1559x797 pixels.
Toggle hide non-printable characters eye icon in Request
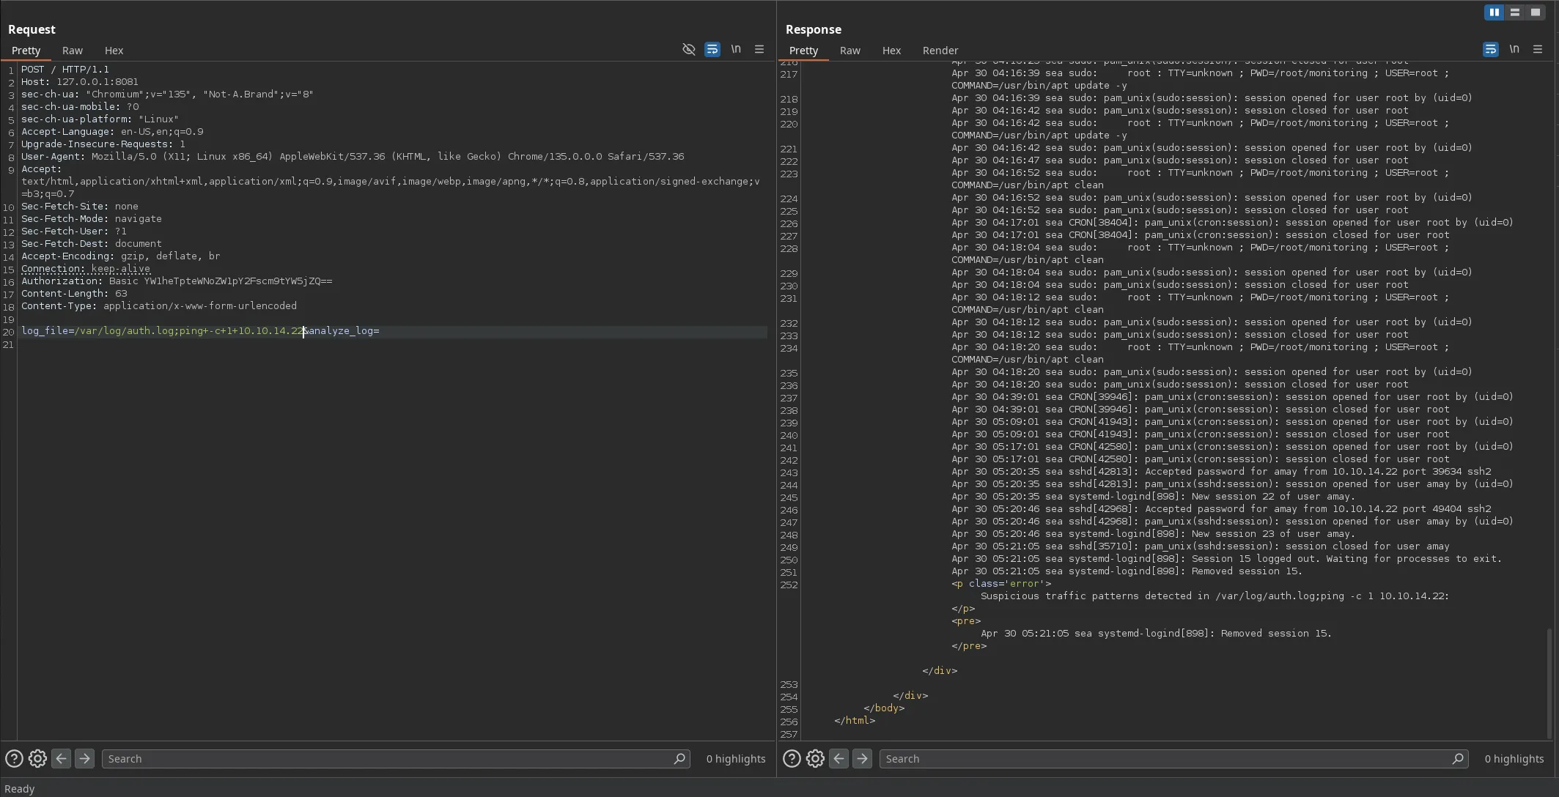coord(688,49)
